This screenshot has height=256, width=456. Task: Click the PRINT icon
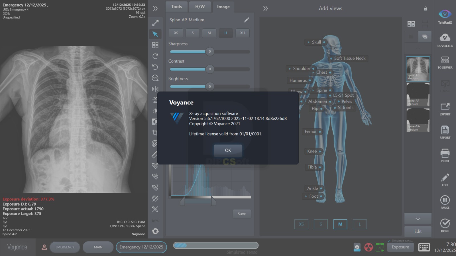click(x=445, y=153)
